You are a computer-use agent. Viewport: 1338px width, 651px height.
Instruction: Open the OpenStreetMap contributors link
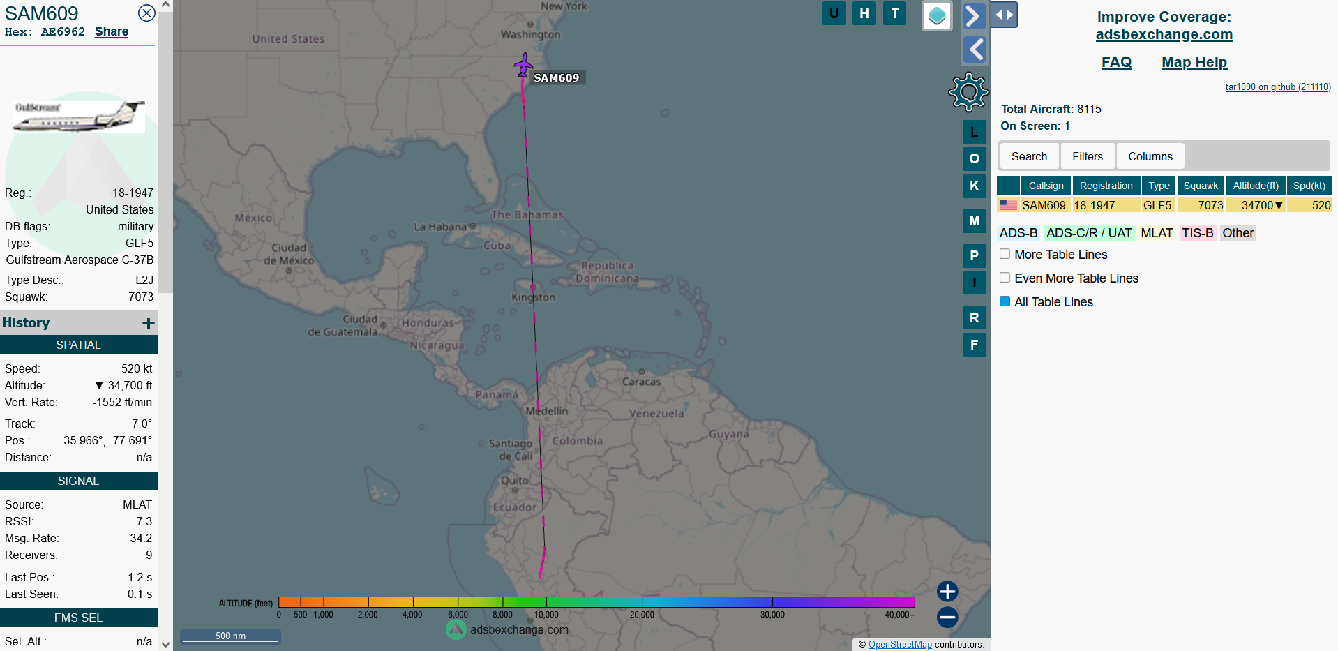click(900, 645)
